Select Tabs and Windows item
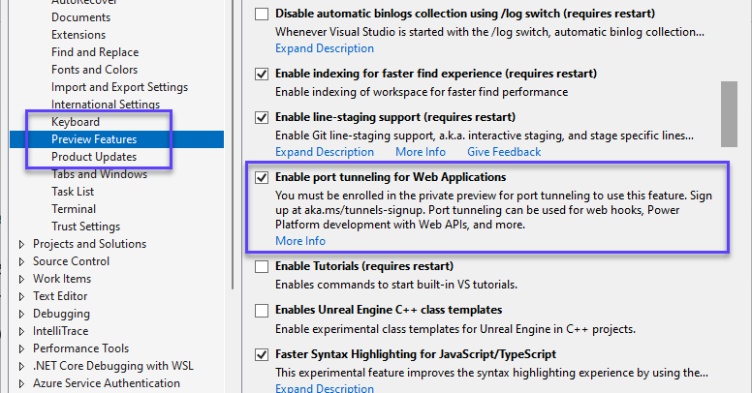This screenshot has width=752, height=393. 99,174
